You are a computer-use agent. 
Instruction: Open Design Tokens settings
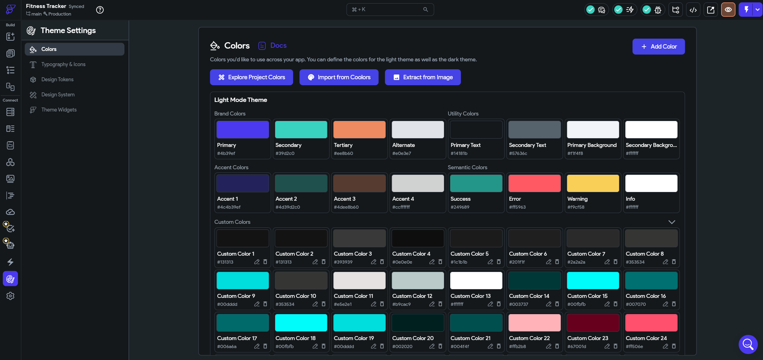coord(75,80)
